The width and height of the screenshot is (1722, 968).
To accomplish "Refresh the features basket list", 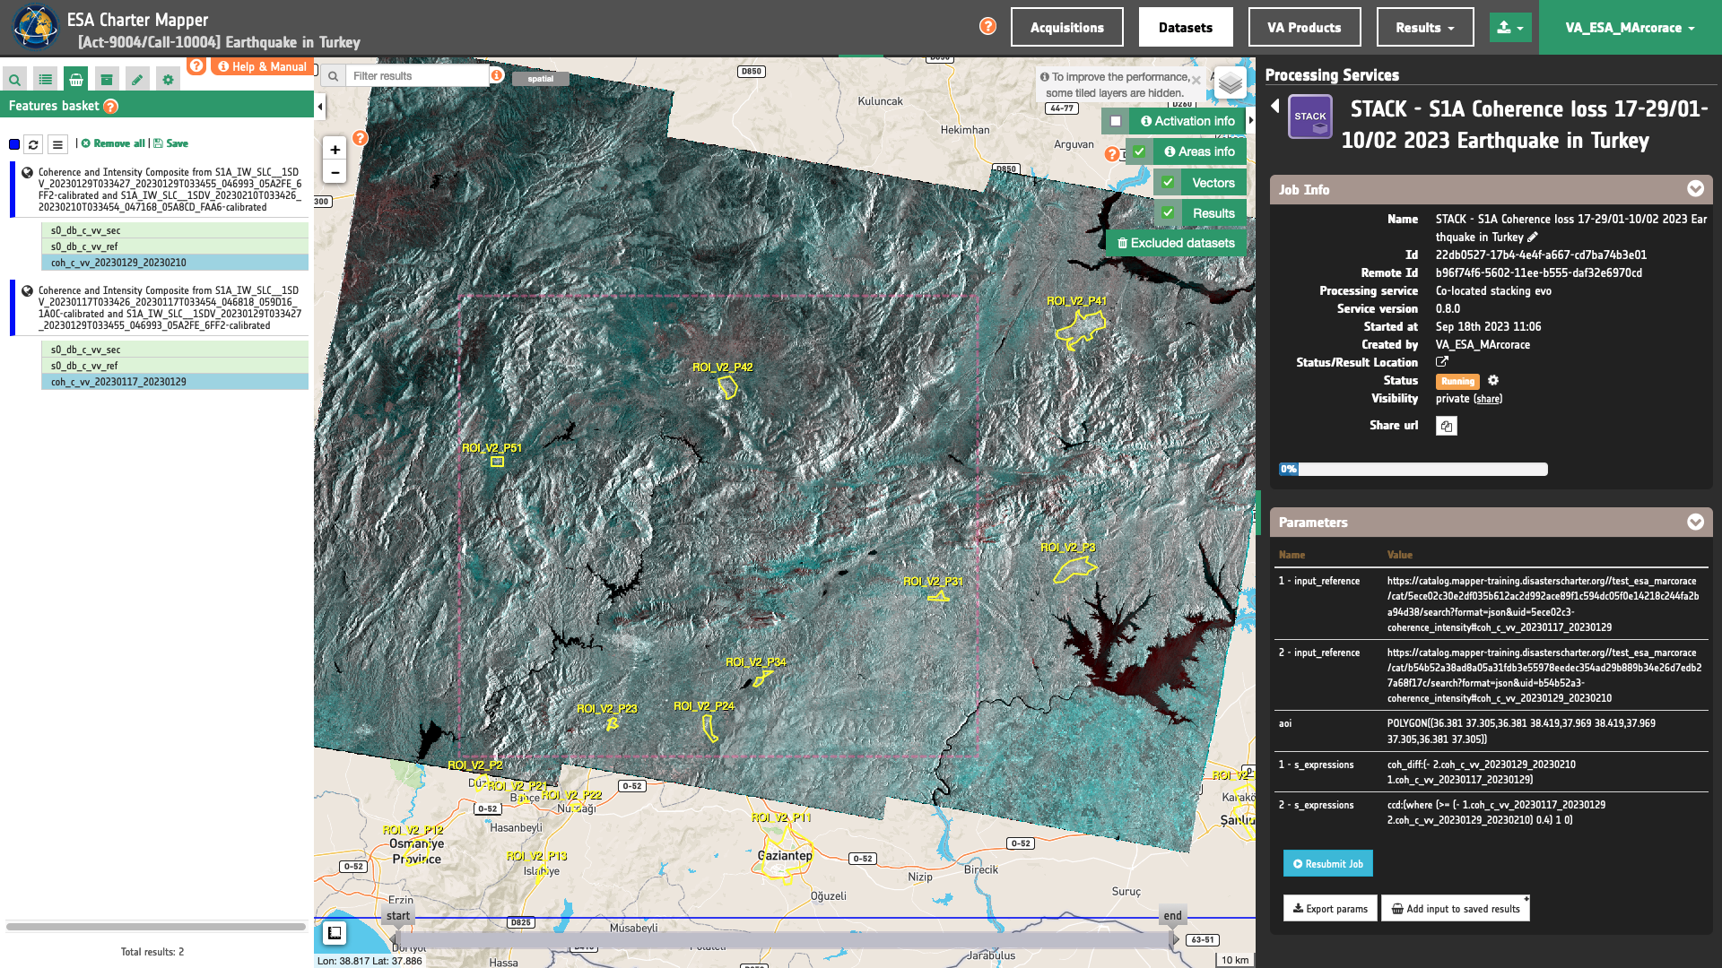I will (x=33, y=144).
